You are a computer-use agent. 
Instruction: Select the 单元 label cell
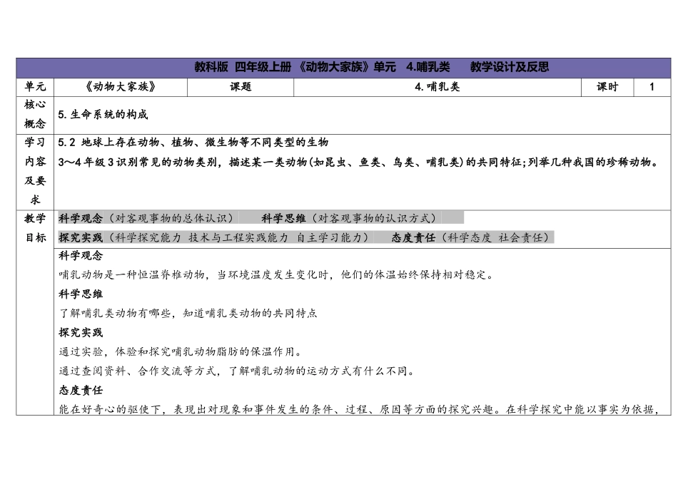35,87
